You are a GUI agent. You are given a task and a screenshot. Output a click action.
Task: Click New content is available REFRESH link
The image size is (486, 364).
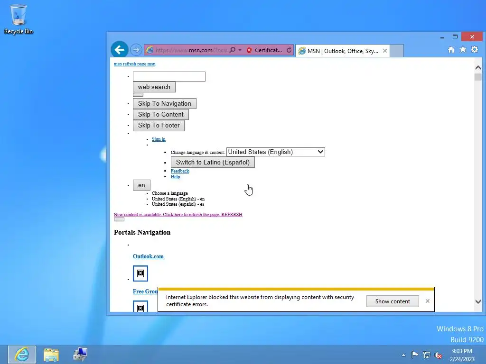[178, 215]
